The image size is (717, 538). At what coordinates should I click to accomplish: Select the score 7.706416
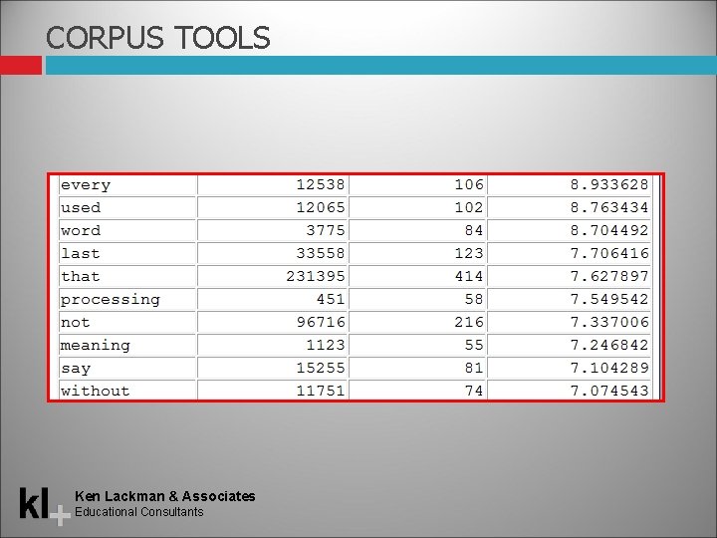coord(609,253)
